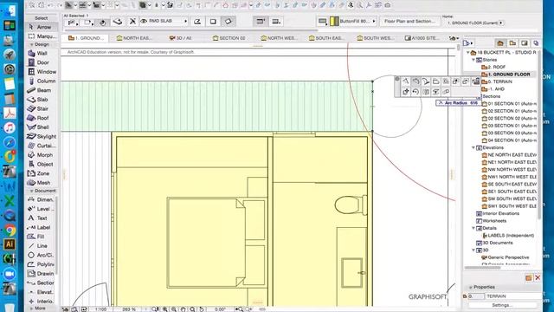Collapse the 3D tree node
554x312 pixels.
(x=473, y=250)
